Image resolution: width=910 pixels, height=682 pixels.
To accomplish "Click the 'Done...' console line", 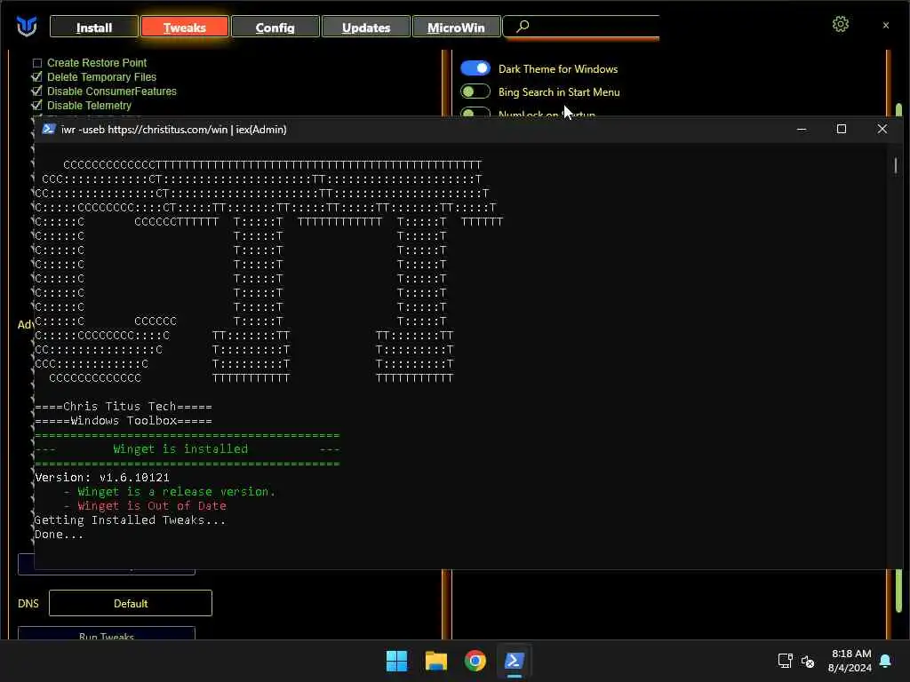I will point(60,534).
